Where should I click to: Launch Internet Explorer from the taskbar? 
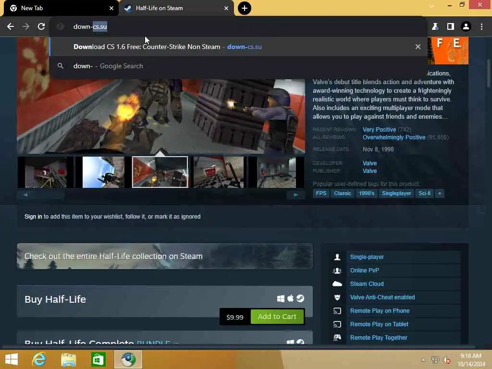39,359
